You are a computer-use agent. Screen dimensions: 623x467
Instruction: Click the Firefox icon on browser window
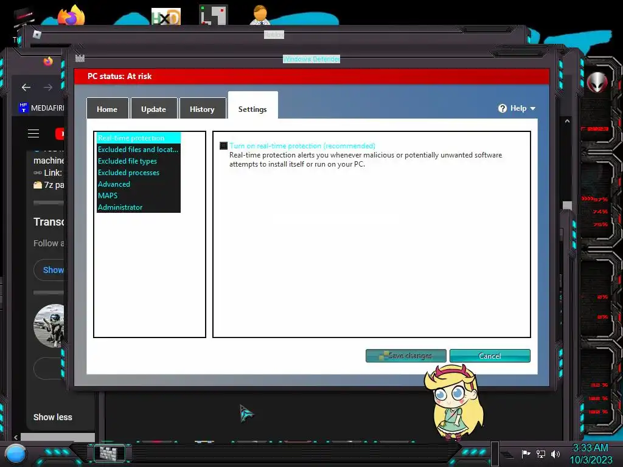click(x=48, y=61)
